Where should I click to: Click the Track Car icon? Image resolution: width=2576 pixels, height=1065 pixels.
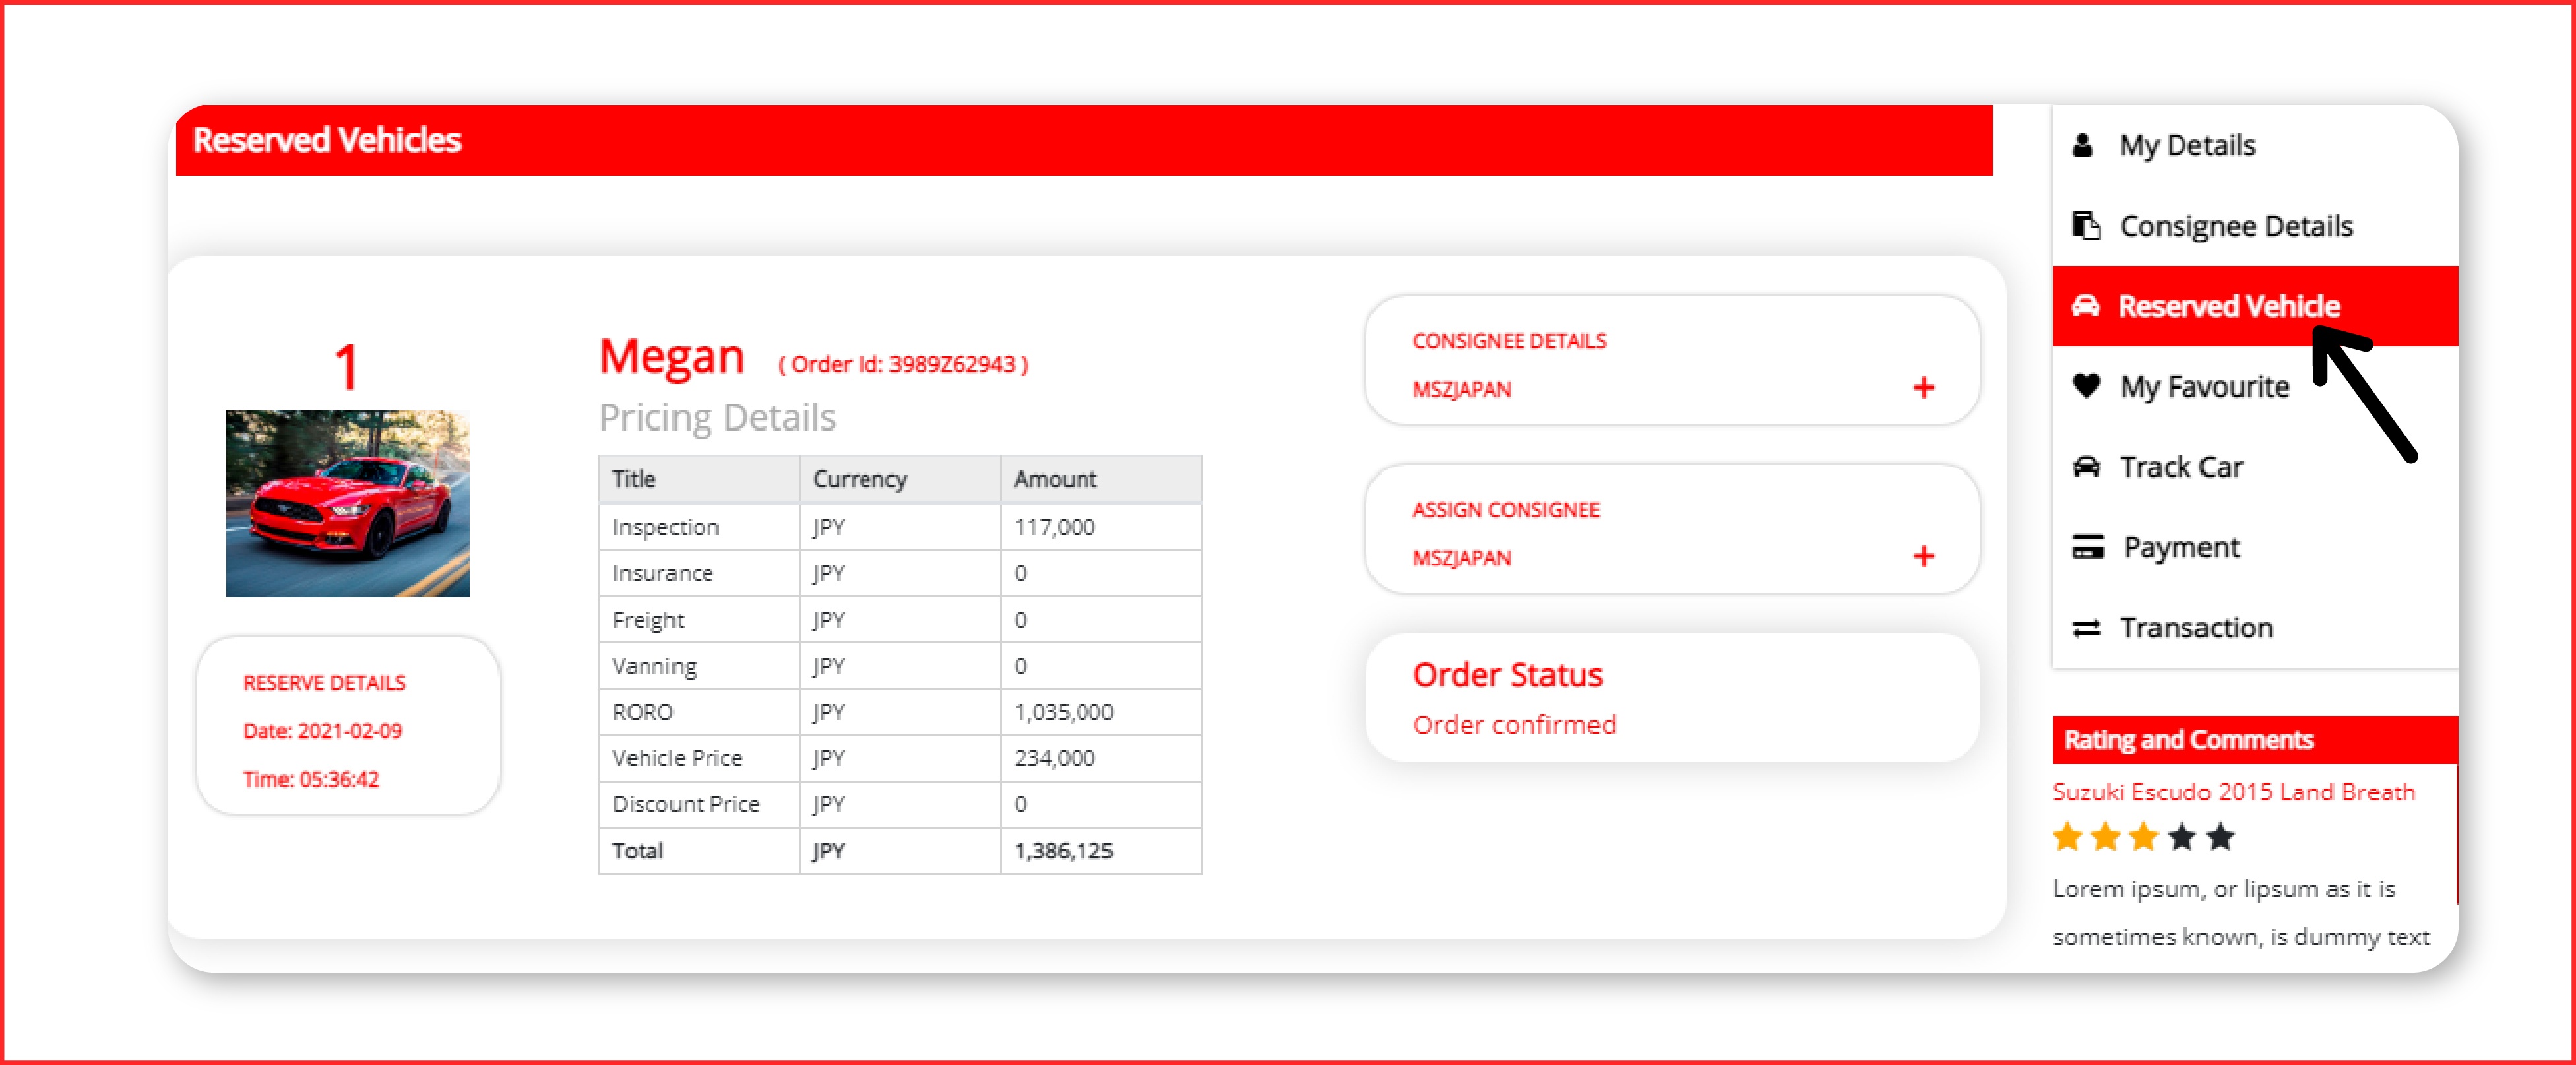(2086, 467)
